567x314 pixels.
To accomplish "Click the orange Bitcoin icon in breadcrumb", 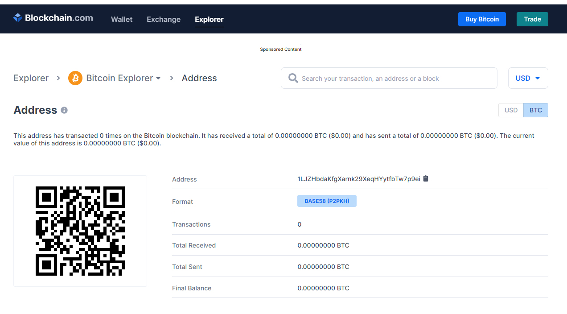I will (x=75, y=78).
